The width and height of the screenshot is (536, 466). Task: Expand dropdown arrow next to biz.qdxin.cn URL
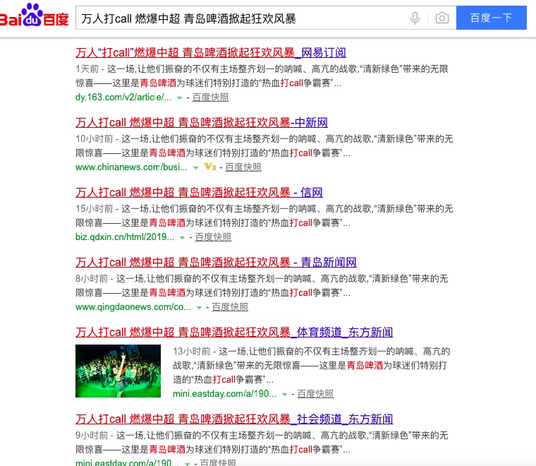[x=182, y=238]
